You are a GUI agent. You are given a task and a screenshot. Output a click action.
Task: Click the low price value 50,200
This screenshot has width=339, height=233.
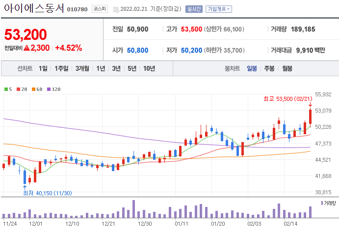coord(191,51)
